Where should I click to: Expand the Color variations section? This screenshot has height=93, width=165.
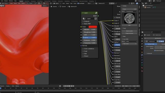(x=88, y=49)
